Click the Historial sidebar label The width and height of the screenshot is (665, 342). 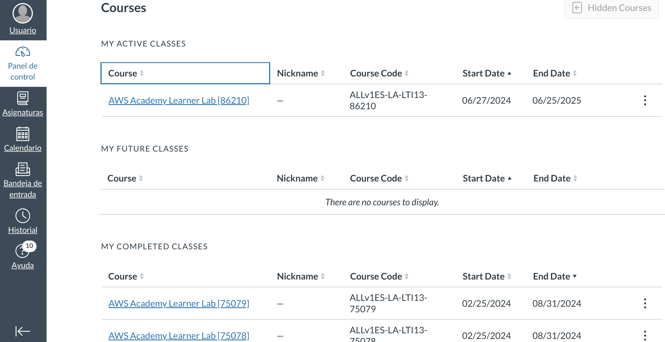pyautogui.click(x=23, y=230)
